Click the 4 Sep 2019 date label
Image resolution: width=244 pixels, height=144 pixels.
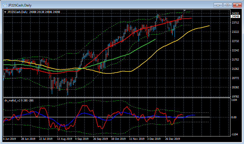[x=82, y=139]
